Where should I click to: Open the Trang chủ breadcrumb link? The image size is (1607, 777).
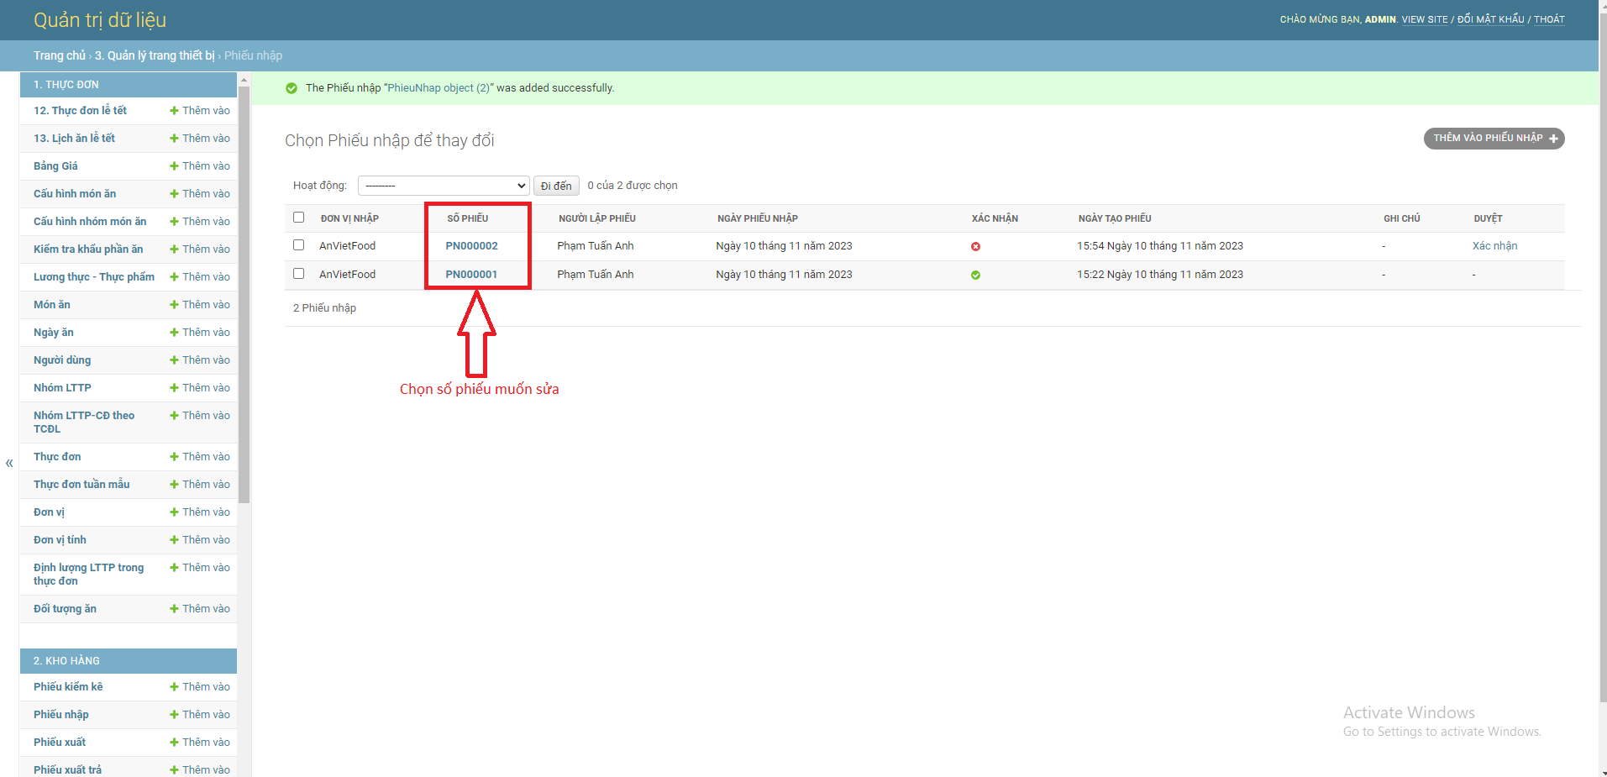coord(59,55)
